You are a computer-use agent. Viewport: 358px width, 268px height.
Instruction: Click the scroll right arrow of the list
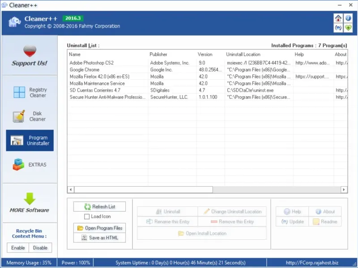[x=344, y=189]
